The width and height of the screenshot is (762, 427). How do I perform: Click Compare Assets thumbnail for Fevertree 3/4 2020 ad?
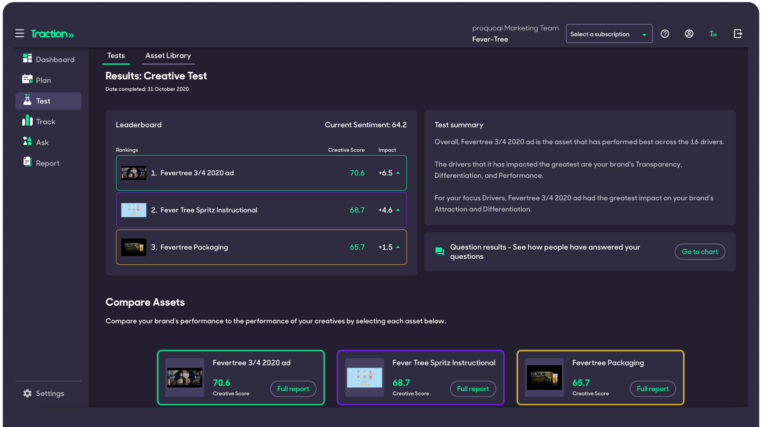point(185,377)
